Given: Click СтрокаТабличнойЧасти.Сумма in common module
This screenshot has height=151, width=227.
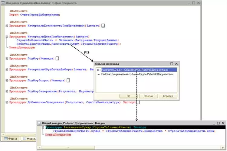Looking at the screenshot, I should [x=76, y=131].
